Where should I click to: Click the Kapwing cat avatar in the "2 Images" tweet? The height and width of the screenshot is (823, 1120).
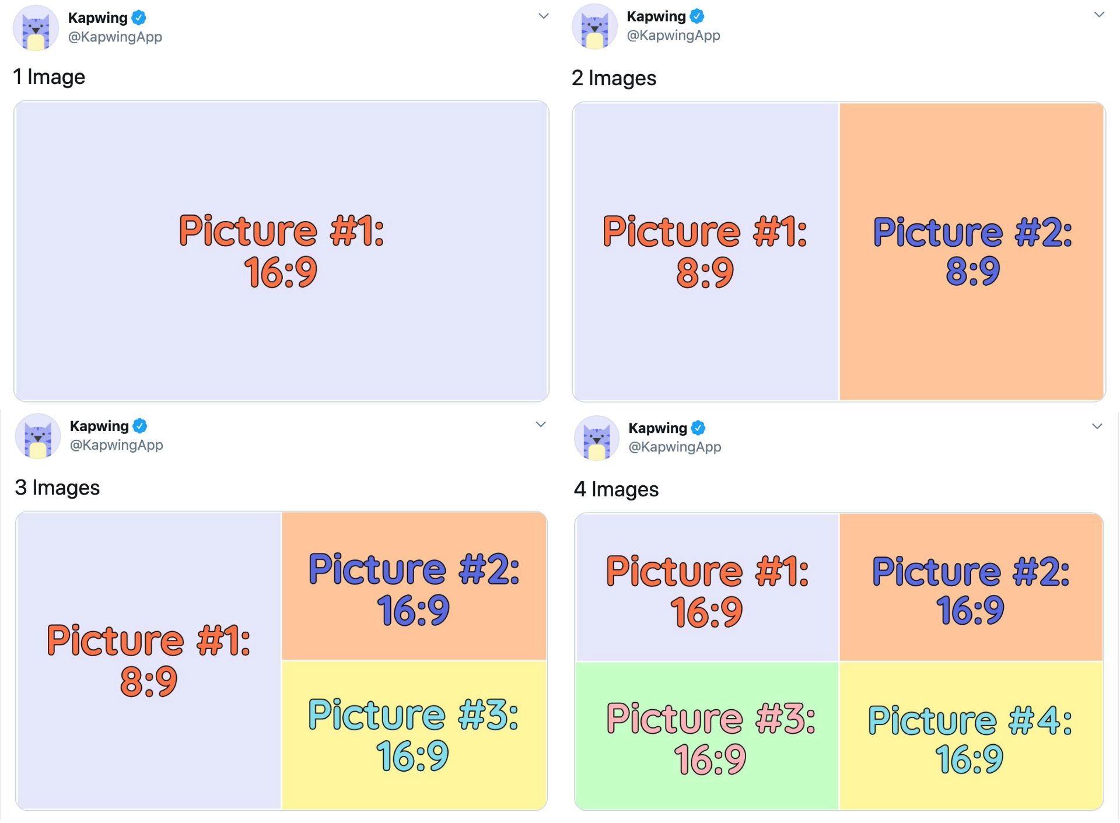point(594,27)
